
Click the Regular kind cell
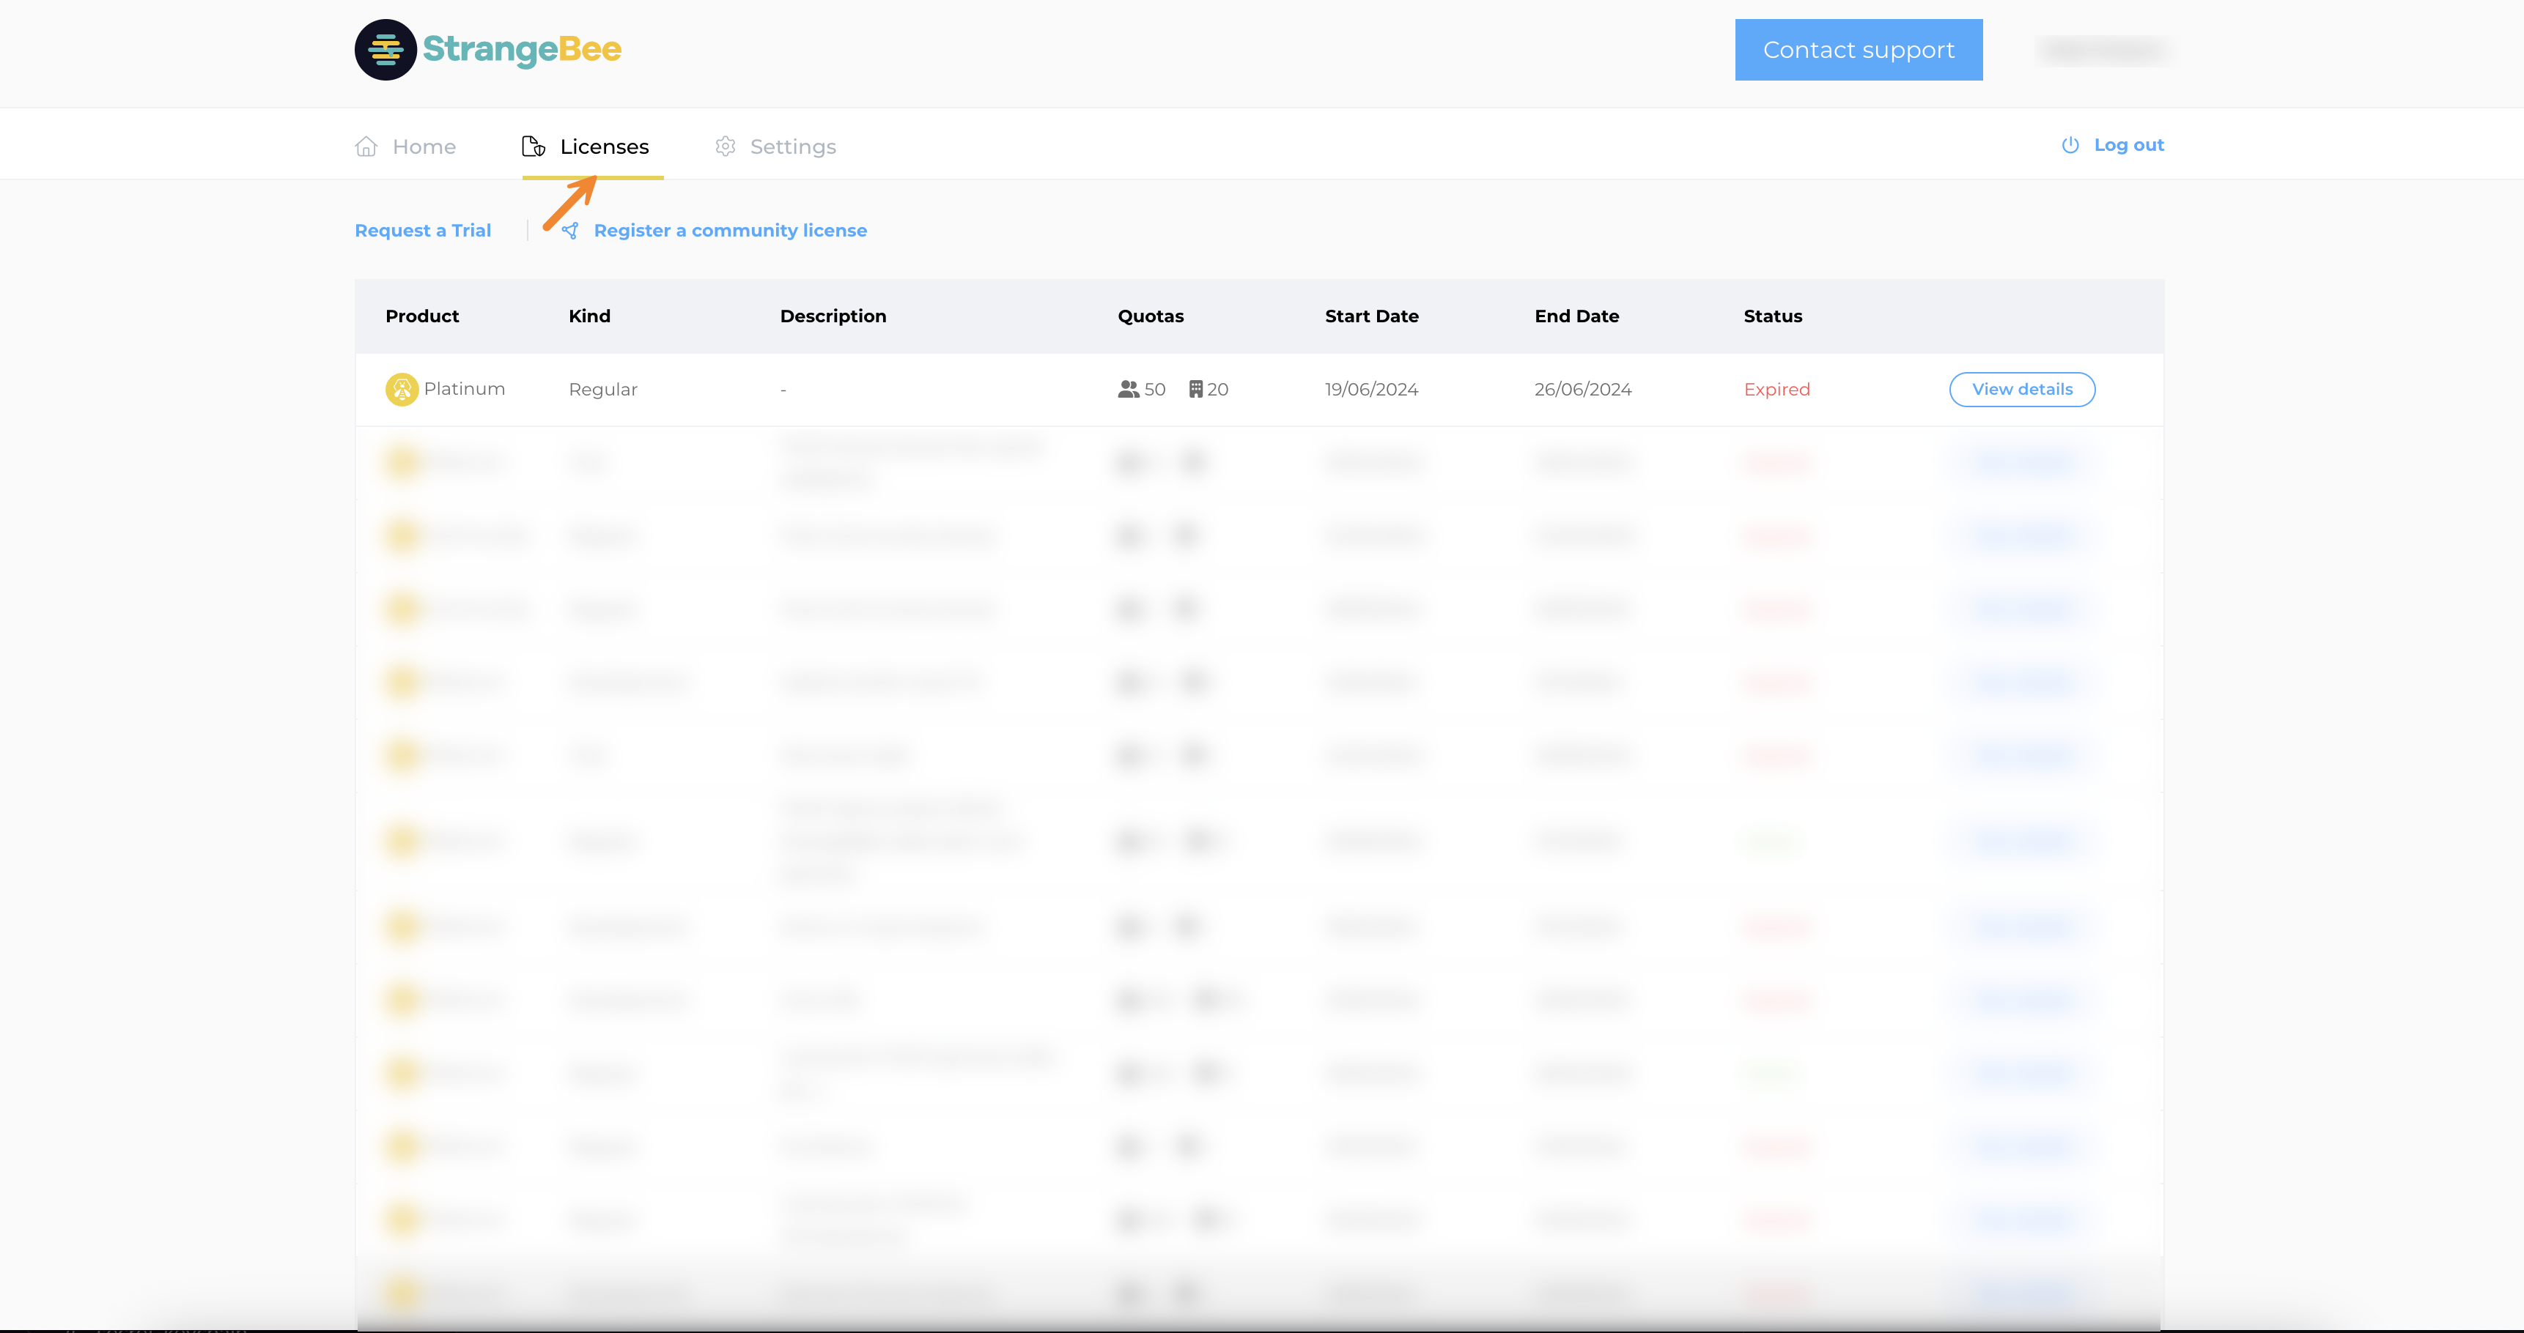click(x=604, y=390)
